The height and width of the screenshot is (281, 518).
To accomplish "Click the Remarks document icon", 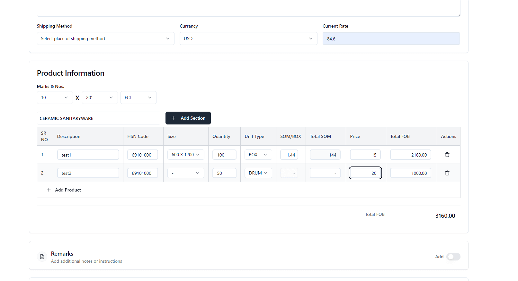I will tap(42, 257).
